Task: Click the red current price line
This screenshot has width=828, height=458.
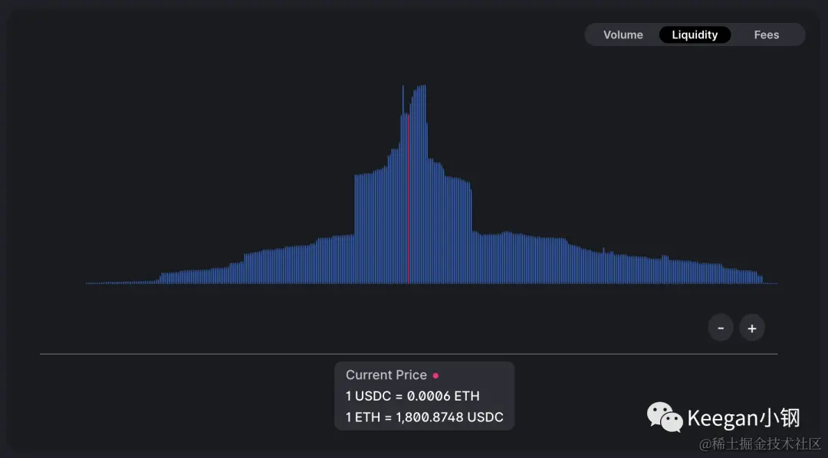Action: point(409,198)
